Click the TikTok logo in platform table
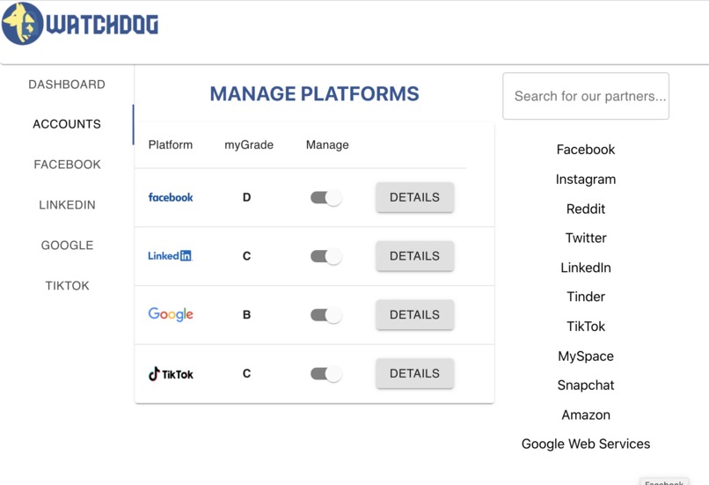The height and width of the screenshot is (485, 709). point(171,374)
